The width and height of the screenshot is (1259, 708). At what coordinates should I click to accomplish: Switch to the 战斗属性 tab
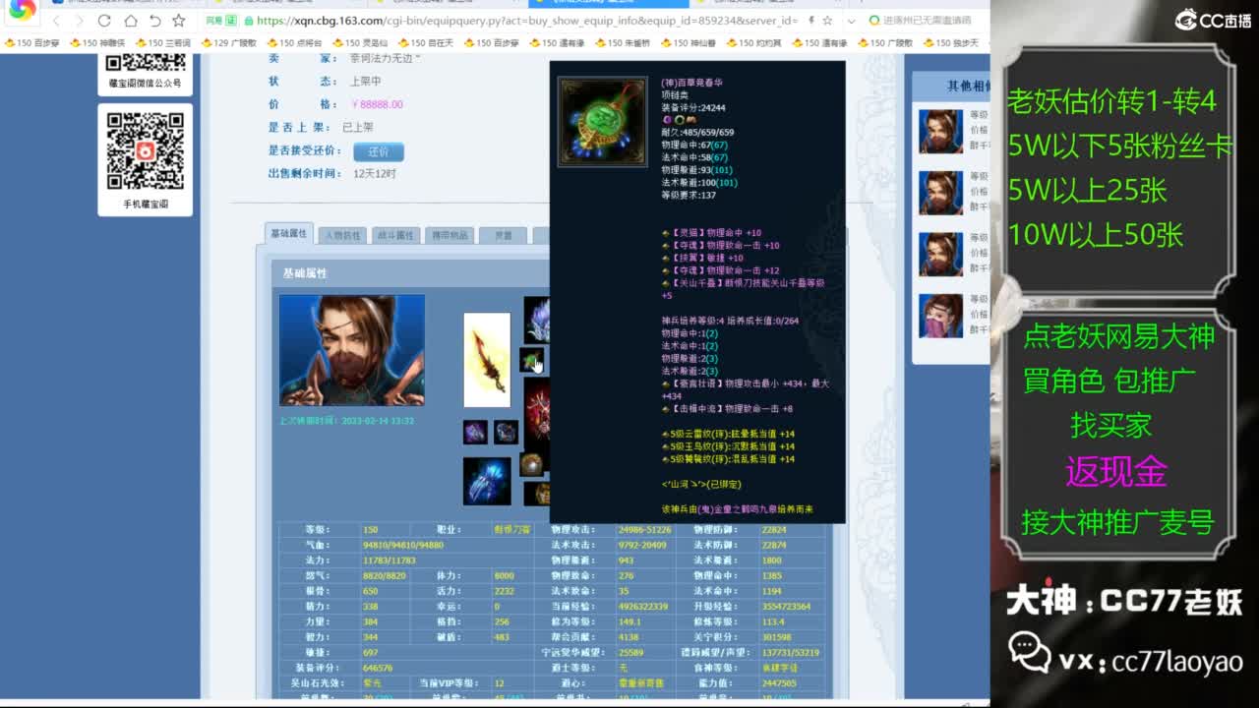point(396,235)
